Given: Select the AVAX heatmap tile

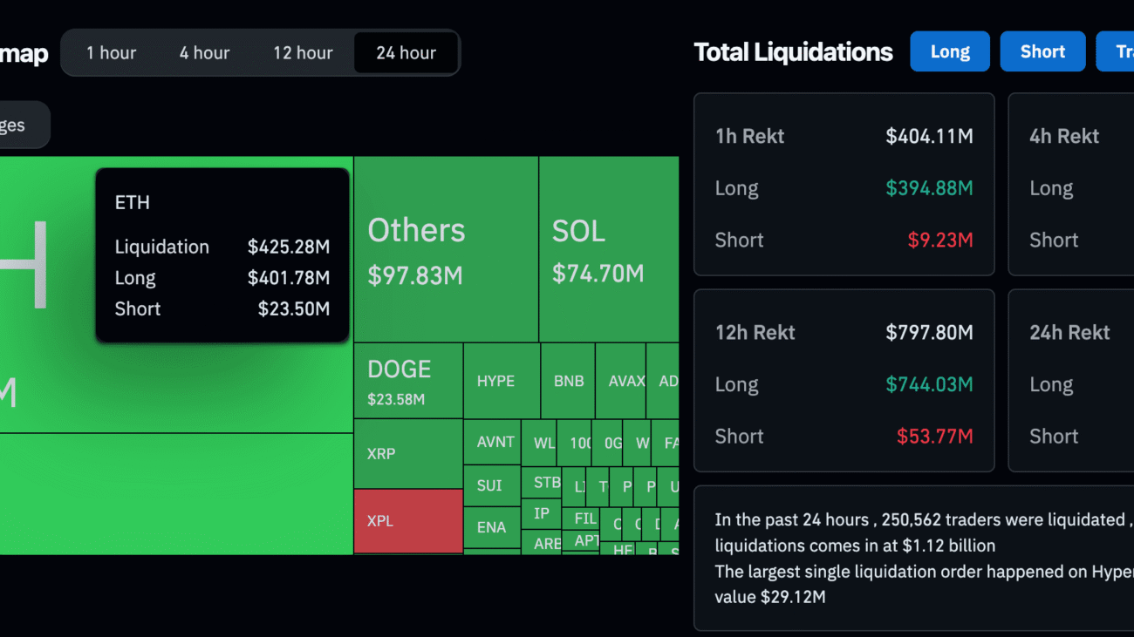Looking at the screenshot, I should tap(621, 381).
